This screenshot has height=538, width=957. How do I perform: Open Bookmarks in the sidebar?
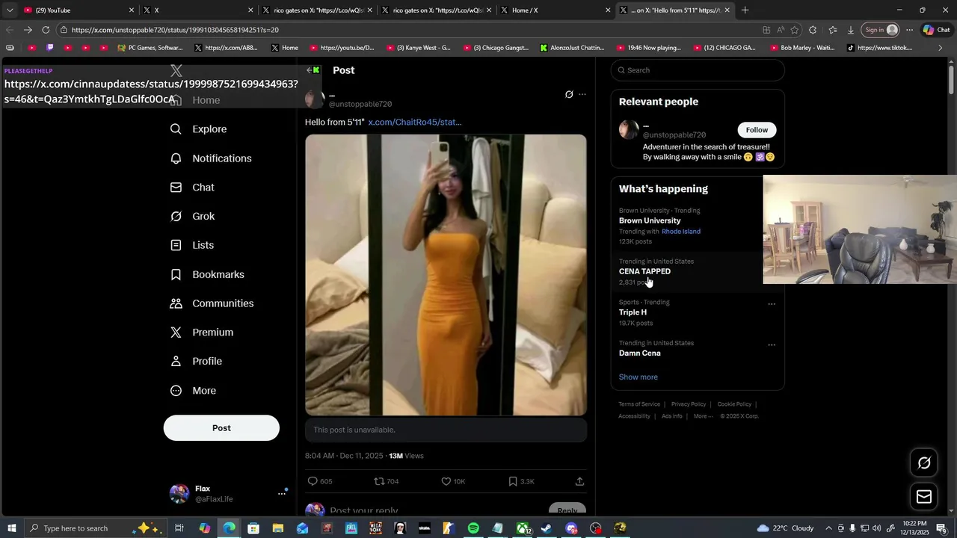207,274
